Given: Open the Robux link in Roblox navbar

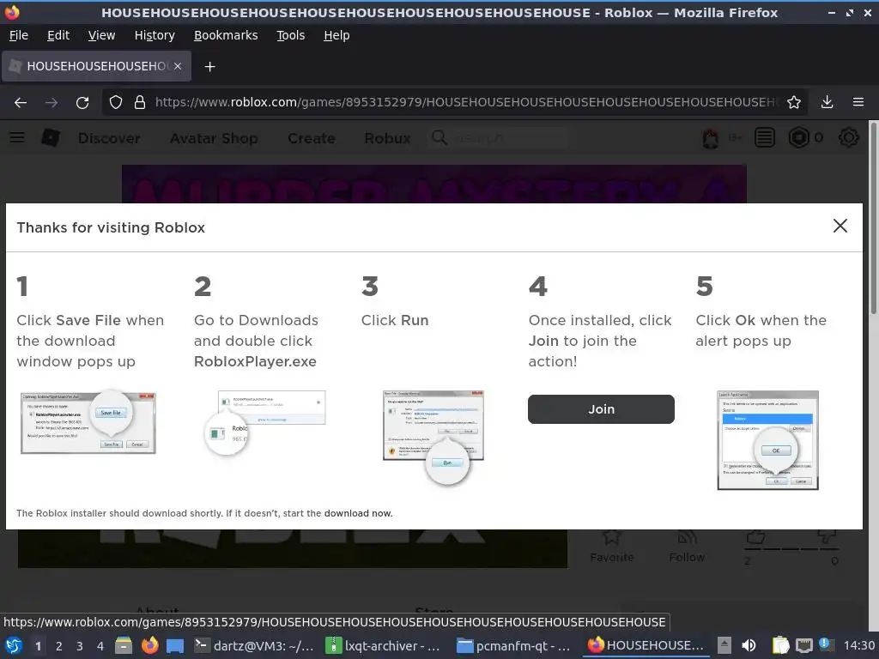Looking at the screenshot, I should (x=387, y=138).
